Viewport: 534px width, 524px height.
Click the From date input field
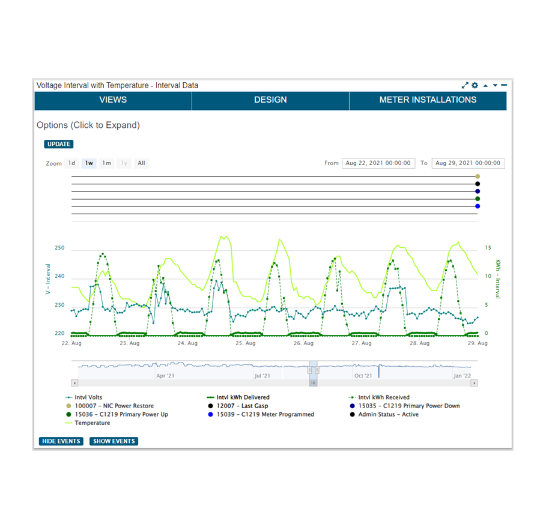tap(378, 163)
